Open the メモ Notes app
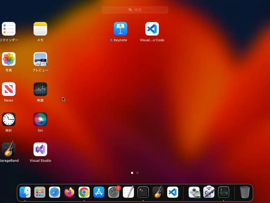Image resolution: width=270 pixels, height=203 pixels. click(40, 29)
